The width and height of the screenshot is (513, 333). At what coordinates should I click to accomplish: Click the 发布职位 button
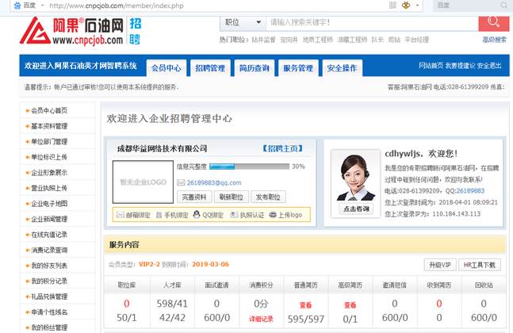269,197
